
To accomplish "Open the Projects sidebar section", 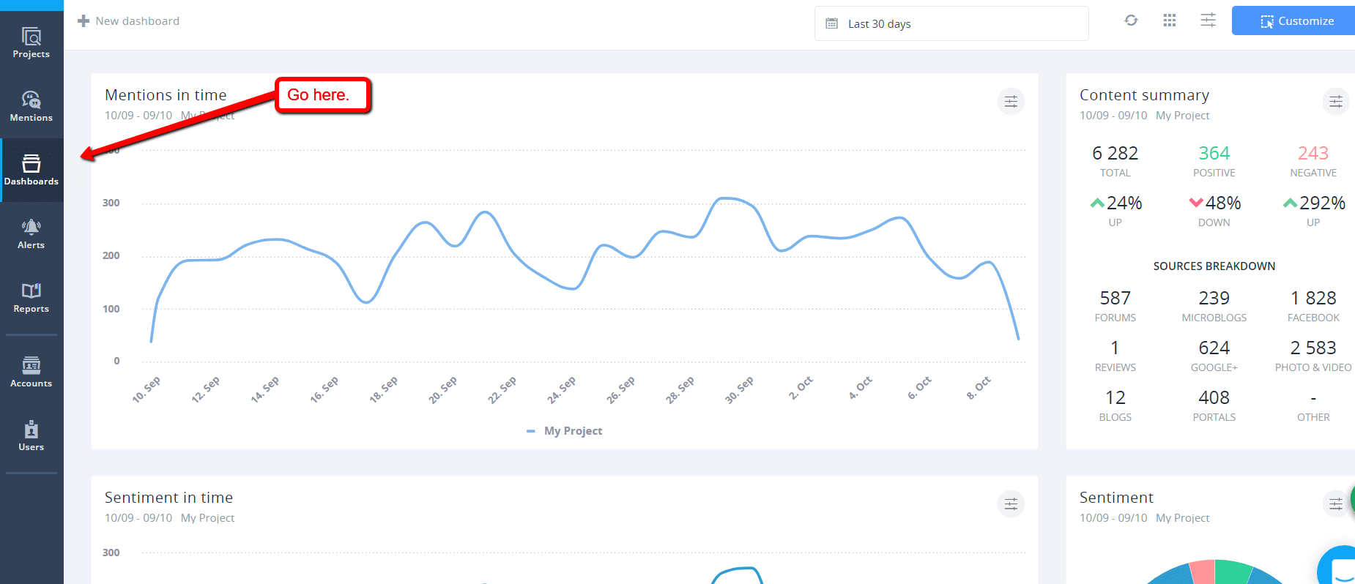I will tap(31, 42).
